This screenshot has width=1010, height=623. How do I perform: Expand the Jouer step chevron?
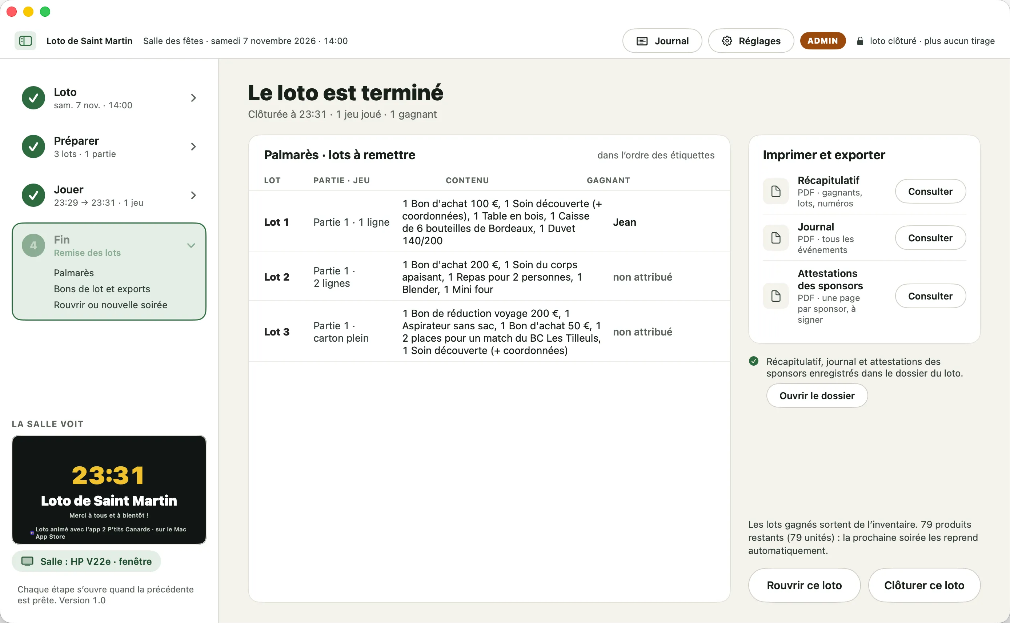pyautogui.click(x=193, y=195)
